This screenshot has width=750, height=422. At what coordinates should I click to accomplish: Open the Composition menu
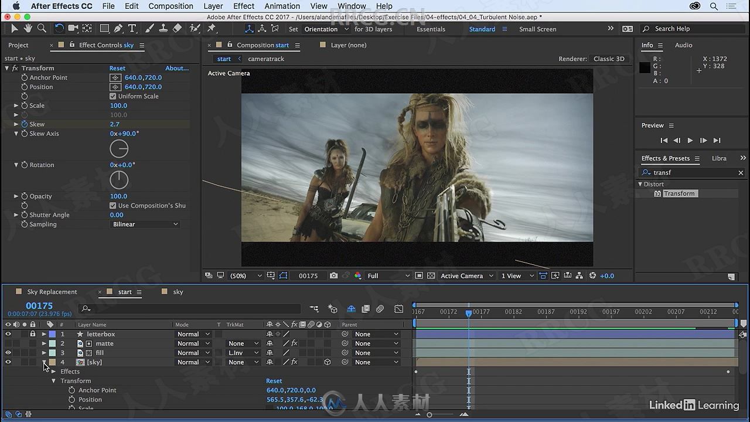coord(171,6)
